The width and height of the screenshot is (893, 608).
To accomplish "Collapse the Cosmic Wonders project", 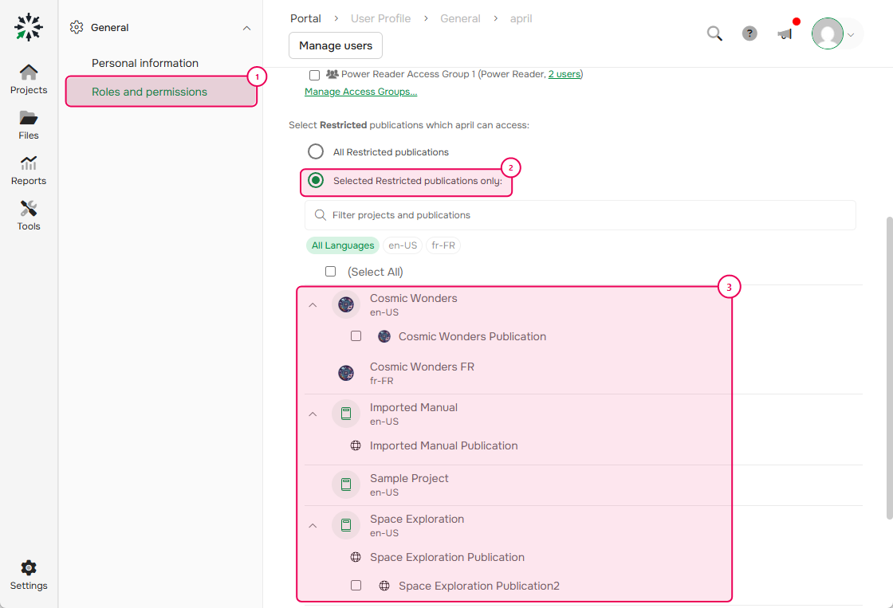I will (x=313, y=305).
